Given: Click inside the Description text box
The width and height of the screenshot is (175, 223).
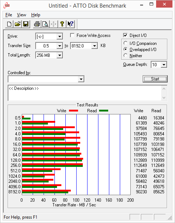Looking at the screenshot, I should [x=85, y=93].
